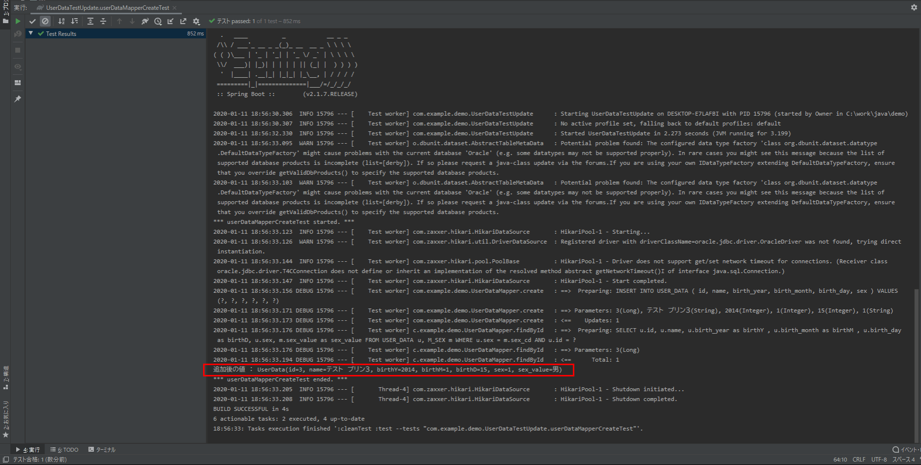Open the test history clock dropdown
This screenshot has width=921, height=465.
tap(158, 21)
